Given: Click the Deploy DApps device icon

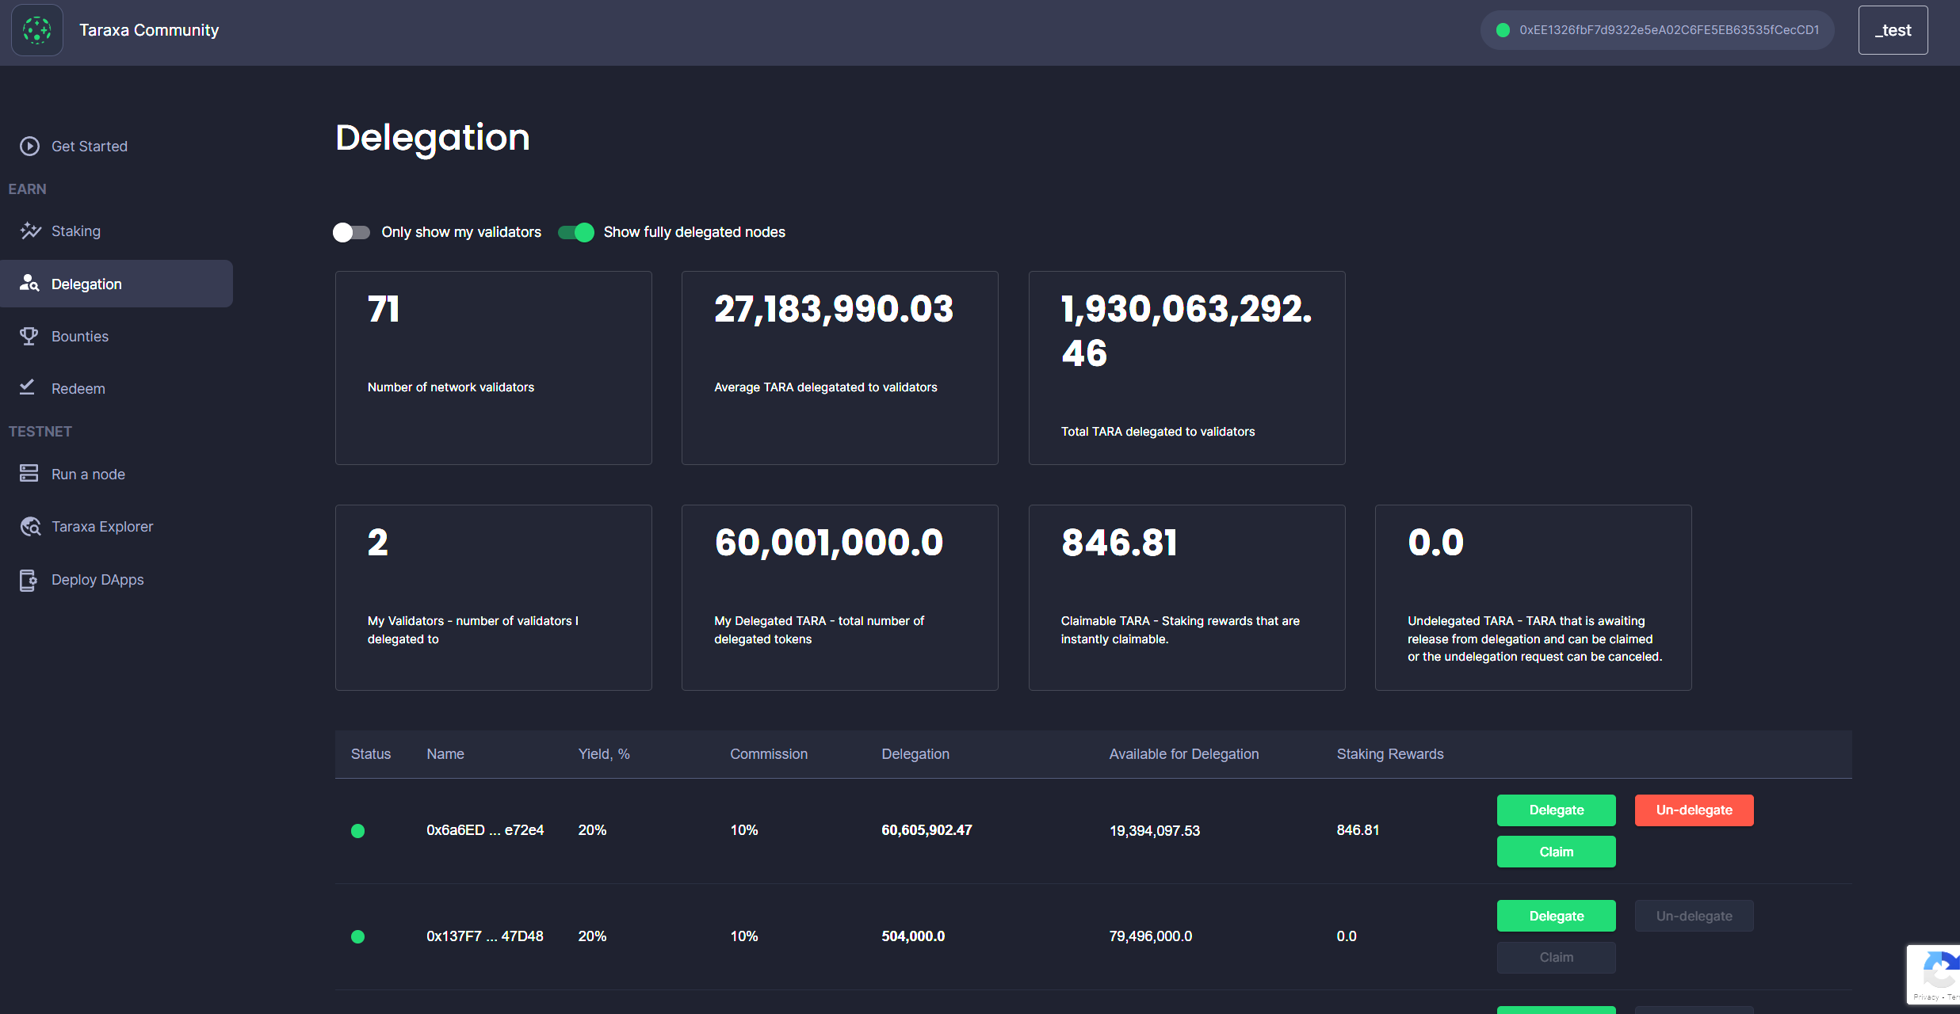Looking at the screenshot, I should (29, 580).
